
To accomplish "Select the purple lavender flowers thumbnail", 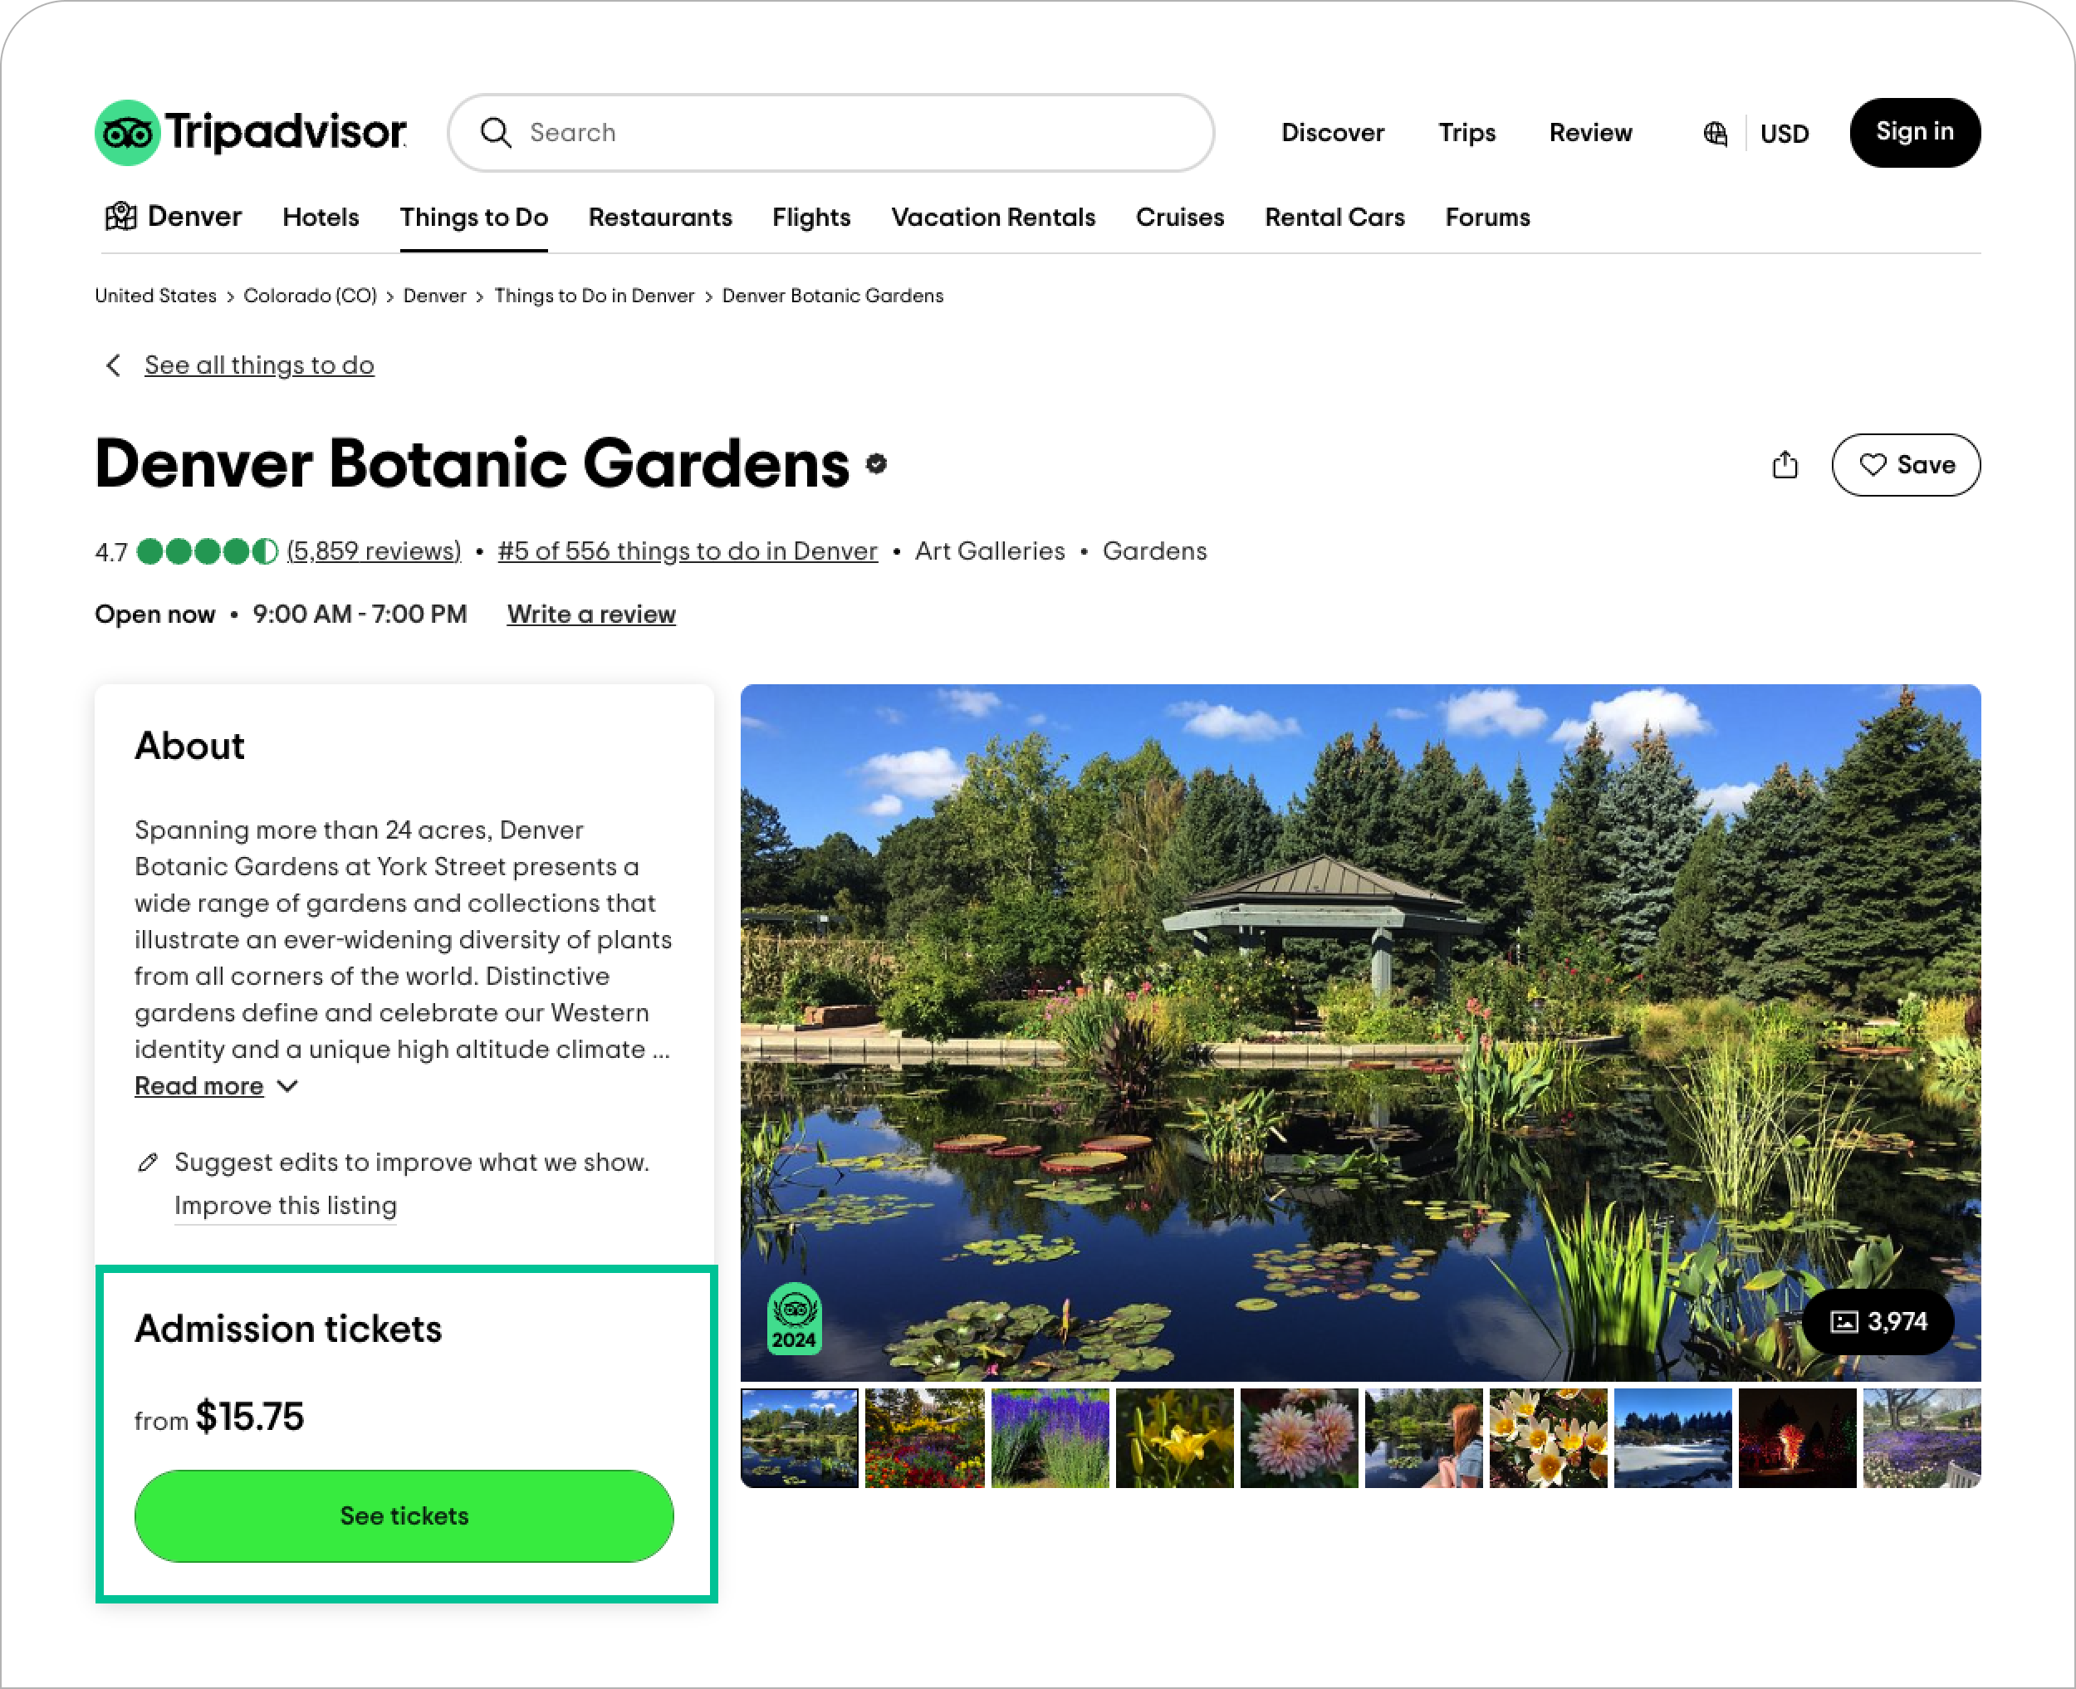I will tap(1050, 1438).
